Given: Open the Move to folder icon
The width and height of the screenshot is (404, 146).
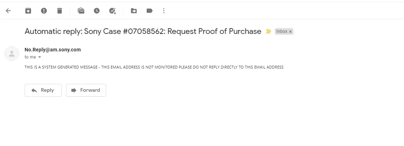Looking at the screenshot, I should [134, 11].
